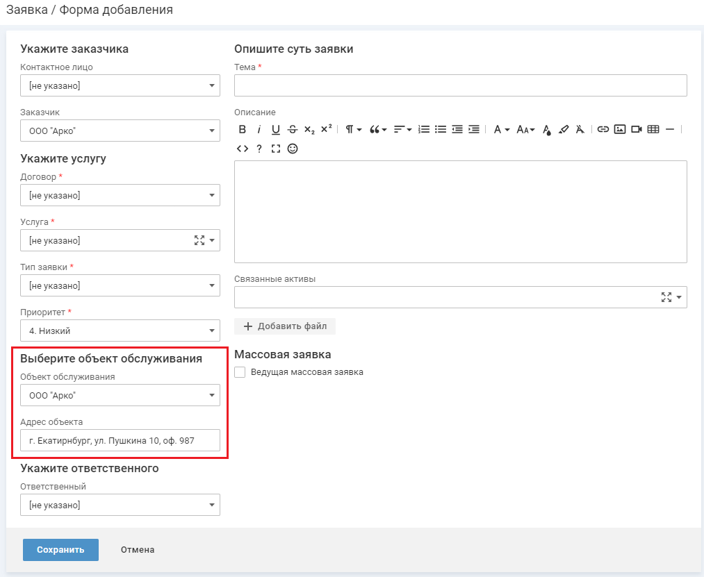
Task: Open the paragraph format menu in the toolbar
Action: (x=353, y=129)
